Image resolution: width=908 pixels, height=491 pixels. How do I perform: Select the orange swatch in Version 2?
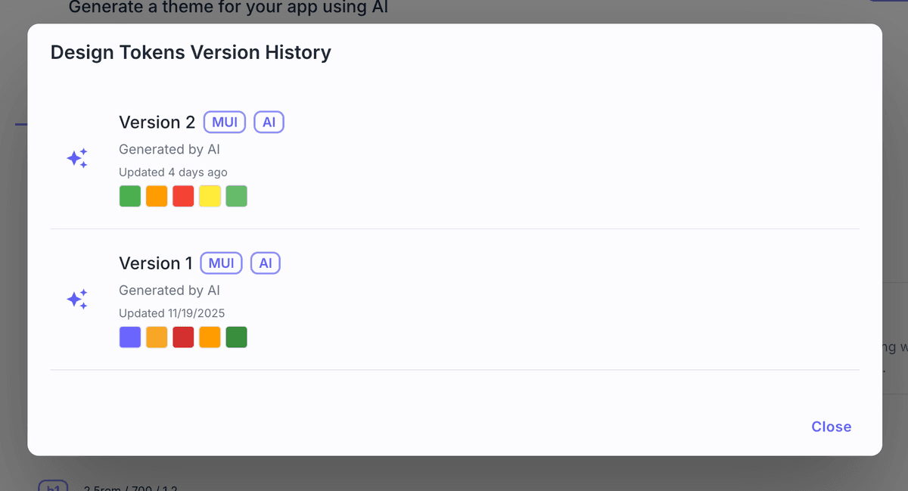click(x=157, y=196)
